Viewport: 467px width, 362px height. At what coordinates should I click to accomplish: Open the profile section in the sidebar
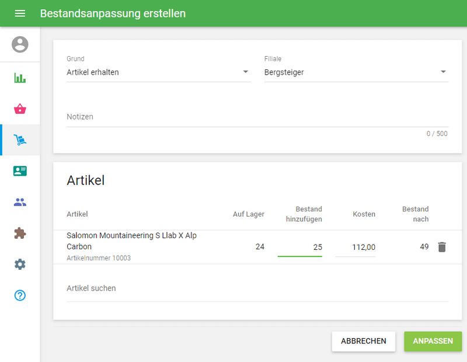20,44
